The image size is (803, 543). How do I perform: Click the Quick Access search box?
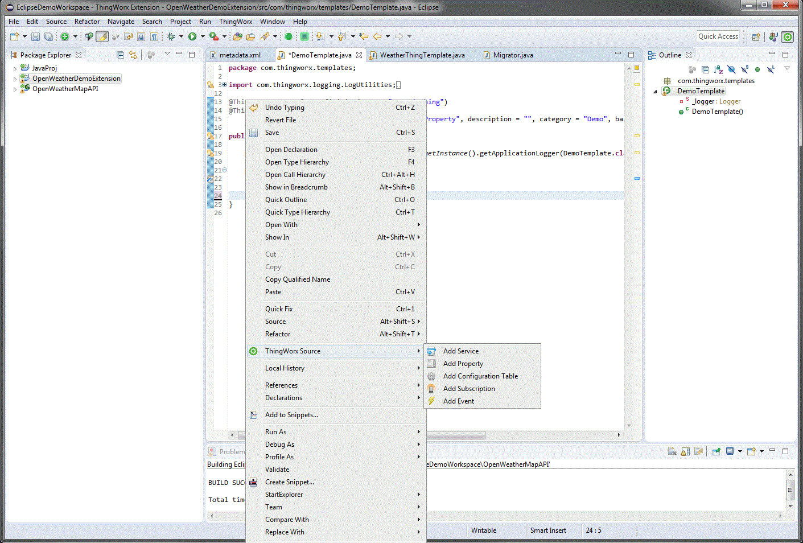click(718, 36)
